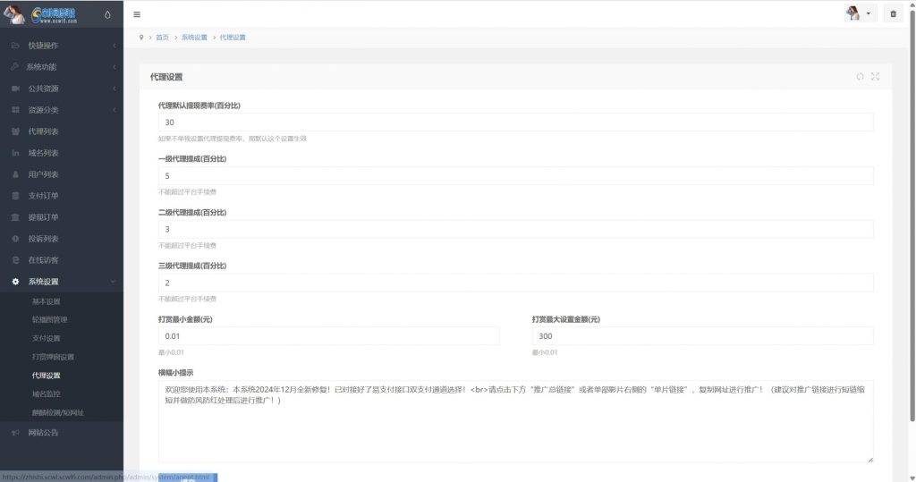916x482 pixels.
Task: Click the 在线访客 browser icon
Action: 16,260
